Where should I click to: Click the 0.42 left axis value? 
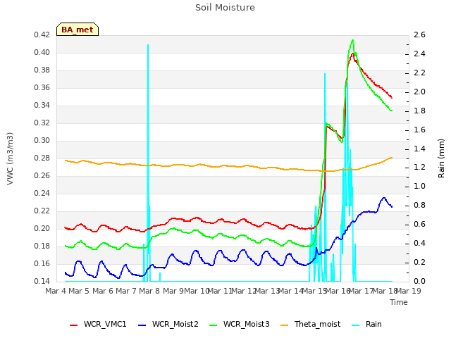(x=42, y=35)
